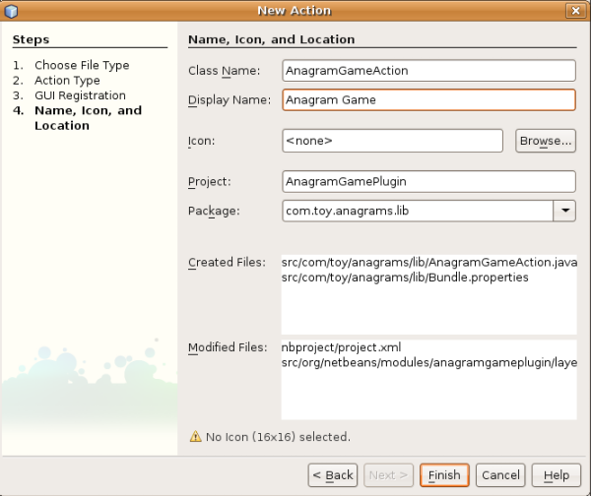The width and height of the screenshot is (591, 496).
Task: Click the Created Files list area
Action: tap(427, 293)
